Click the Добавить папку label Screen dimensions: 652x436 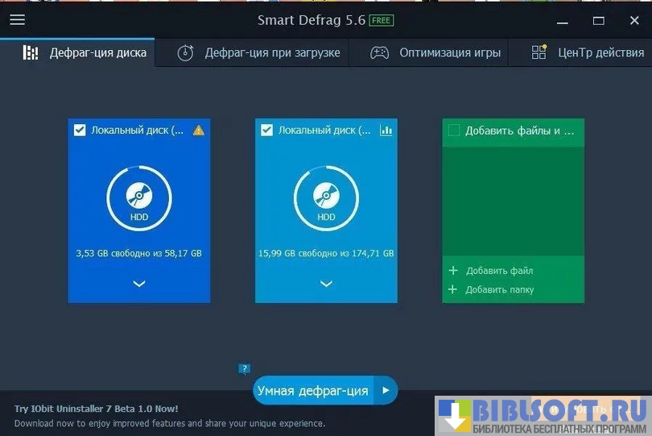(x=500, y=289)
